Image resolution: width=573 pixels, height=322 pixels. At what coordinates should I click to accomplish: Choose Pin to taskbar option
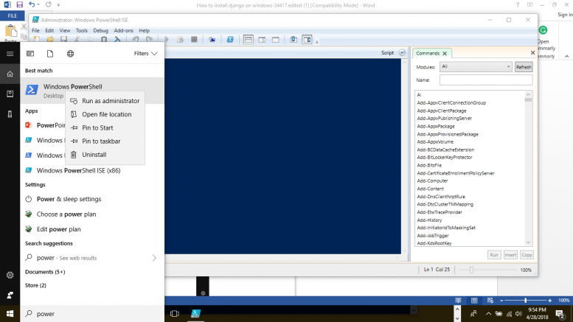101,141
